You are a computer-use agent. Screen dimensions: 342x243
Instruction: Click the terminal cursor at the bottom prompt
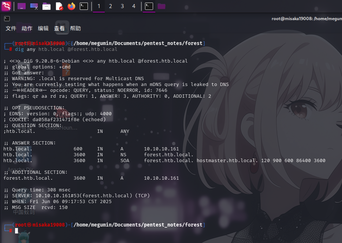click(16, 231)
